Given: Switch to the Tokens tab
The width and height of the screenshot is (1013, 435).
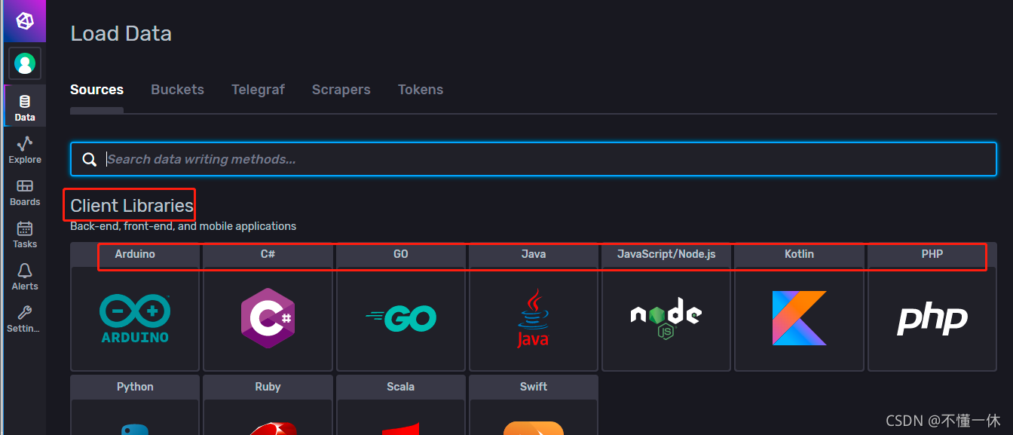Looking at the screenshot, I should point(421,90).
